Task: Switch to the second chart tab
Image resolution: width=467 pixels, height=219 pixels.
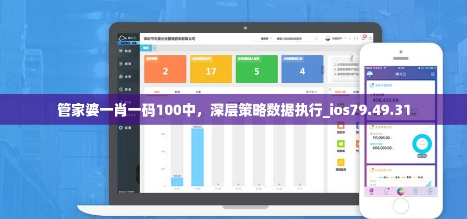Action: tap(177, 92)
